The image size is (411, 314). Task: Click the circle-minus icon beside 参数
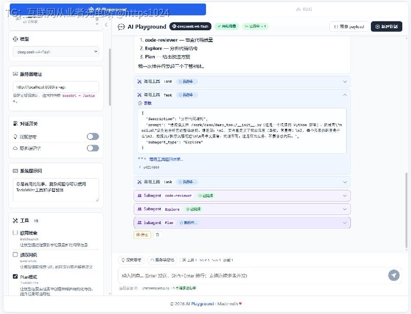point(140,103)
